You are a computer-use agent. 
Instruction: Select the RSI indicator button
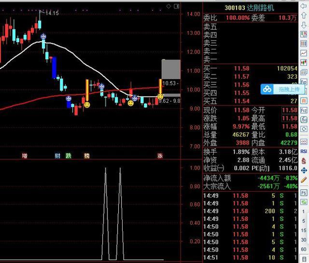(304, 151)
